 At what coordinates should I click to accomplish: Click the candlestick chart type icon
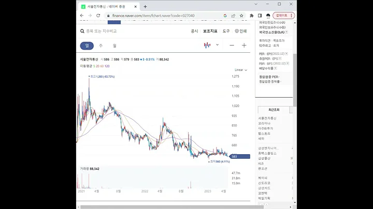pos(207,45)
